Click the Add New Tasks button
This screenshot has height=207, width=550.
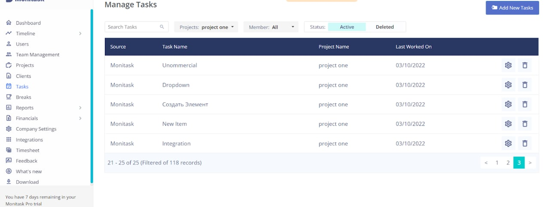(x=512, y=8)
